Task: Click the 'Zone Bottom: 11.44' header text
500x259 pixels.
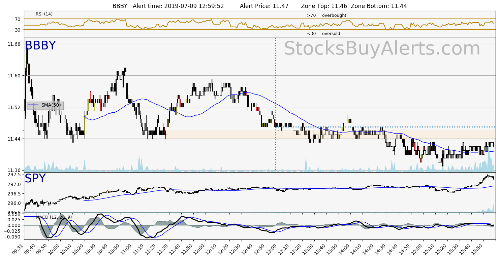Action: [x=379, y=6]
